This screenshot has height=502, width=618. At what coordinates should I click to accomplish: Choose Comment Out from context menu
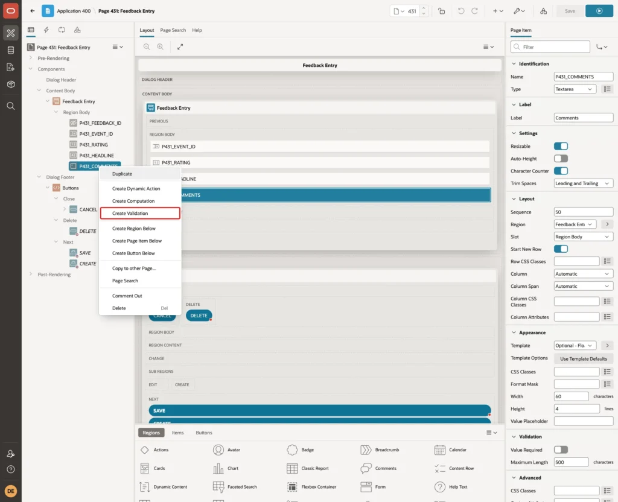pyautogui.click(x=140, y=296)
